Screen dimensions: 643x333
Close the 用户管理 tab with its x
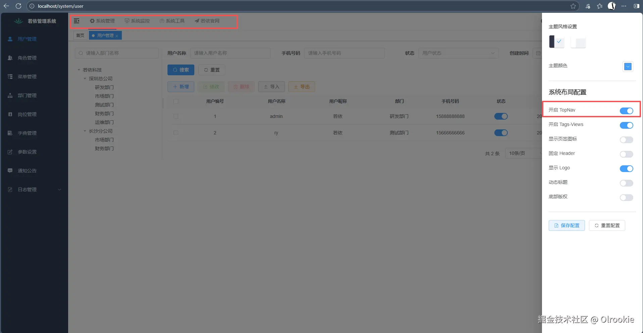coord(117,36)
